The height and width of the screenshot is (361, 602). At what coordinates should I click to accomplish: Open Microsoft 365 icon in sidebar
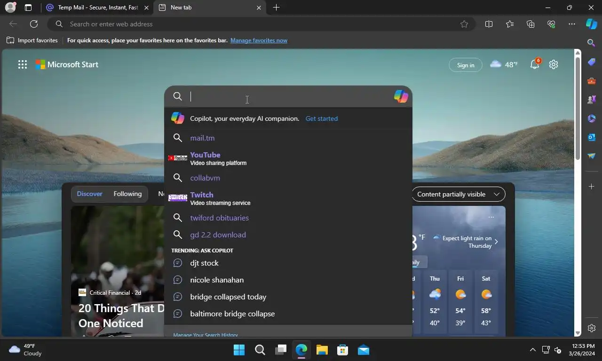[592, 118]
